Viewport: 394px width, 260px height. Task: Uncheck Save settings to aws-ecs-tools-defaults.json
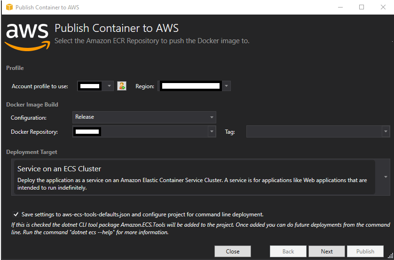pos(16,214)
